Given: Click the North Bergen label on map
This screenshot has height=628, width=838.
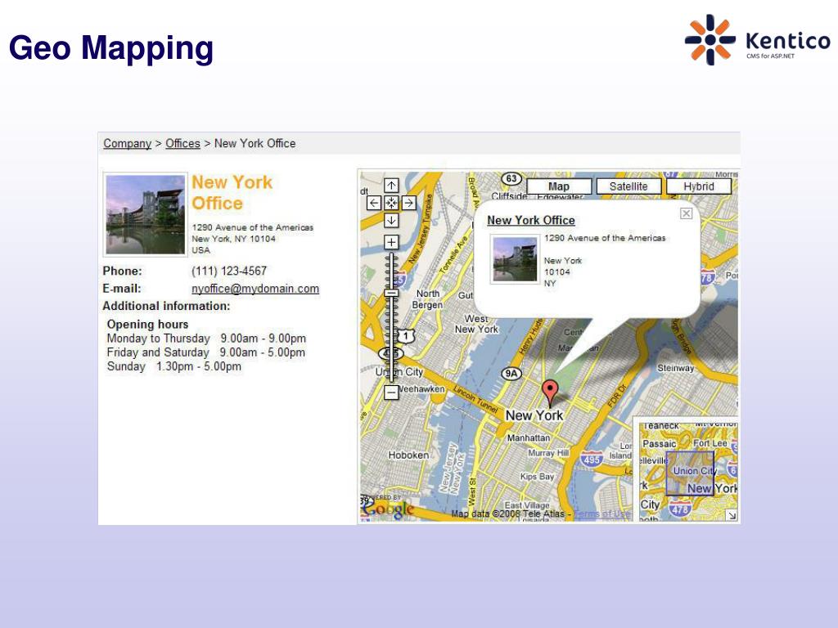Looking at the screenshot, I should (x=427, y=299).
